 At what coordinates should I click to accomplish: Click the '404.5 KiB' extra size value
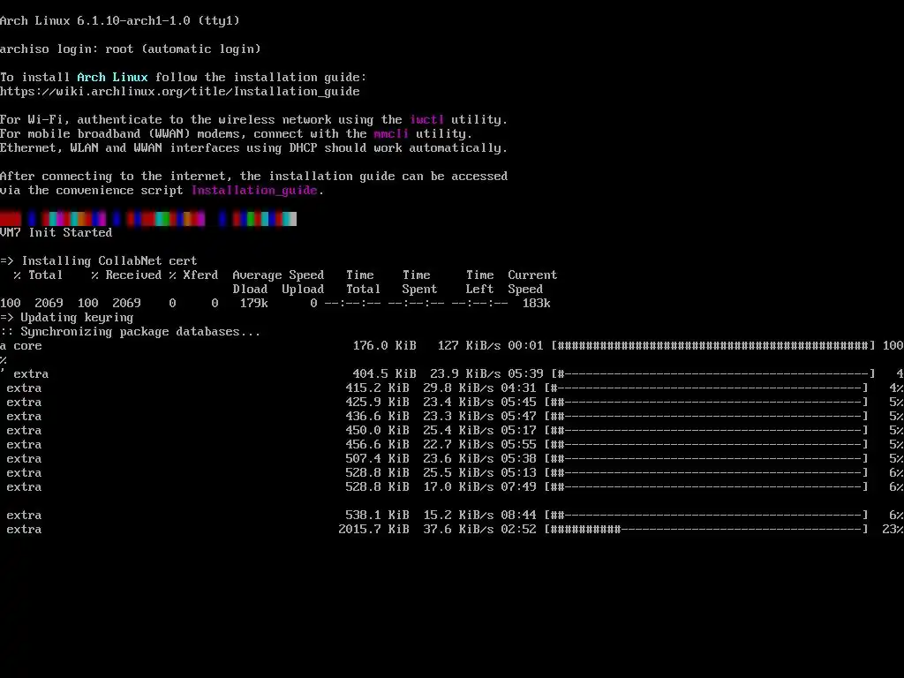385,373
